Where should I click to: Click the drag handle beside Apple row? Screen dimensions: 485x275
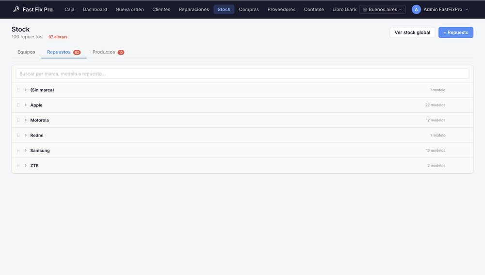[18, 105]
